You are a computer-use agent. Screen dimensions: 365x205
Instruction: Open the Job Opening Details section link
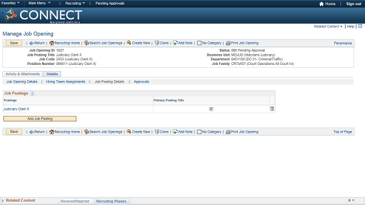tap(22, 82)
